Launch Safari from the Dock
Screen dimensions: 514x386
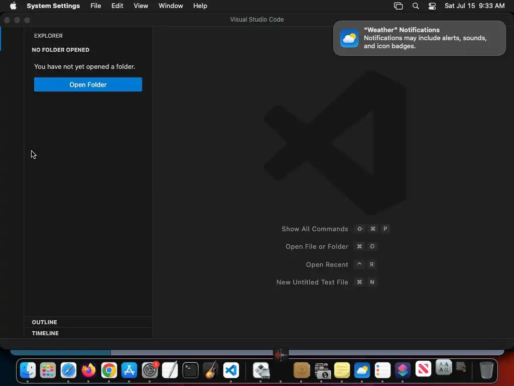pyautogui.click(x=68, y=370)
